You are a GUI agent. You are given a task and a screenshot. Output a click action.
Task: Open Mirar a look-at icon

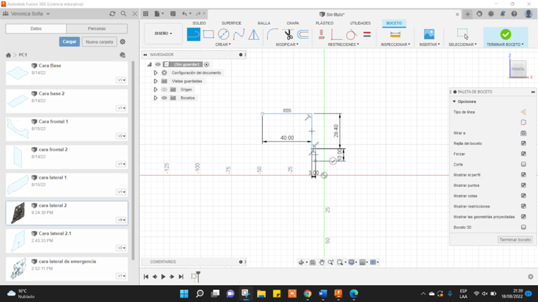point(523,133)
